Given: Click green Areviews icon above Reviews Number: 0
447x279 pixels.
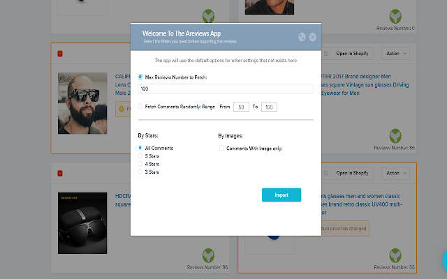Looking at the screenshot, I should point(395,16).
